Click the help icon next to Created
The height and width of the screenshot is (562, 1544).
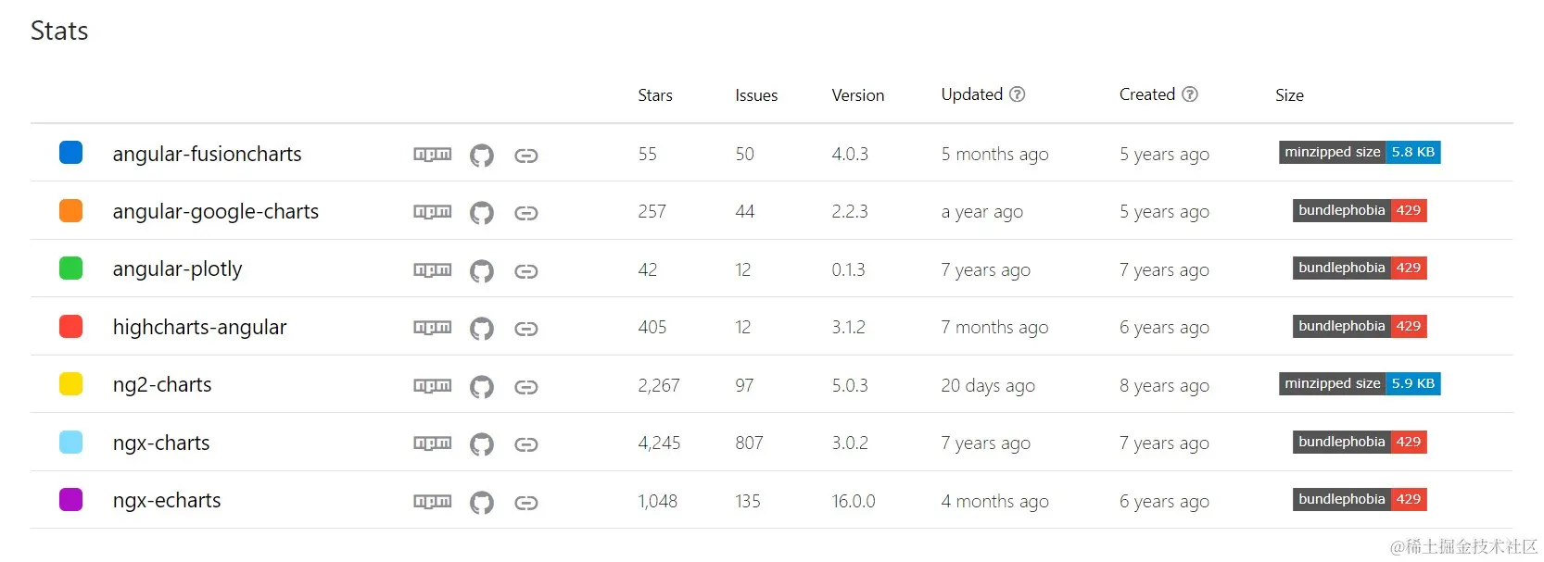(1191, 94)
